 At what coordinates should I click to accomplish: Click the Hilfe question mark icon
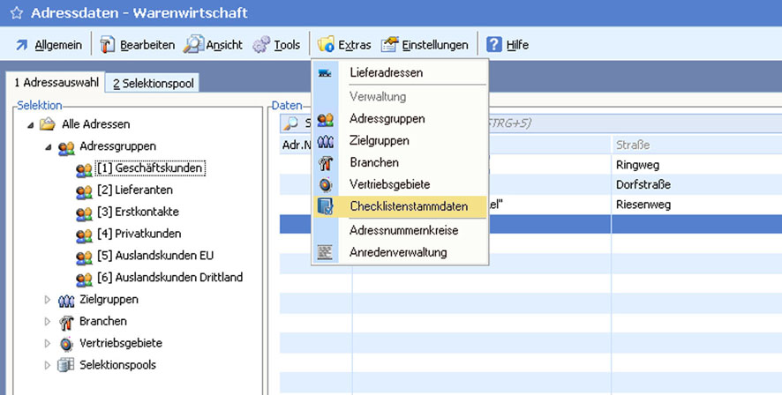(494, 44)
